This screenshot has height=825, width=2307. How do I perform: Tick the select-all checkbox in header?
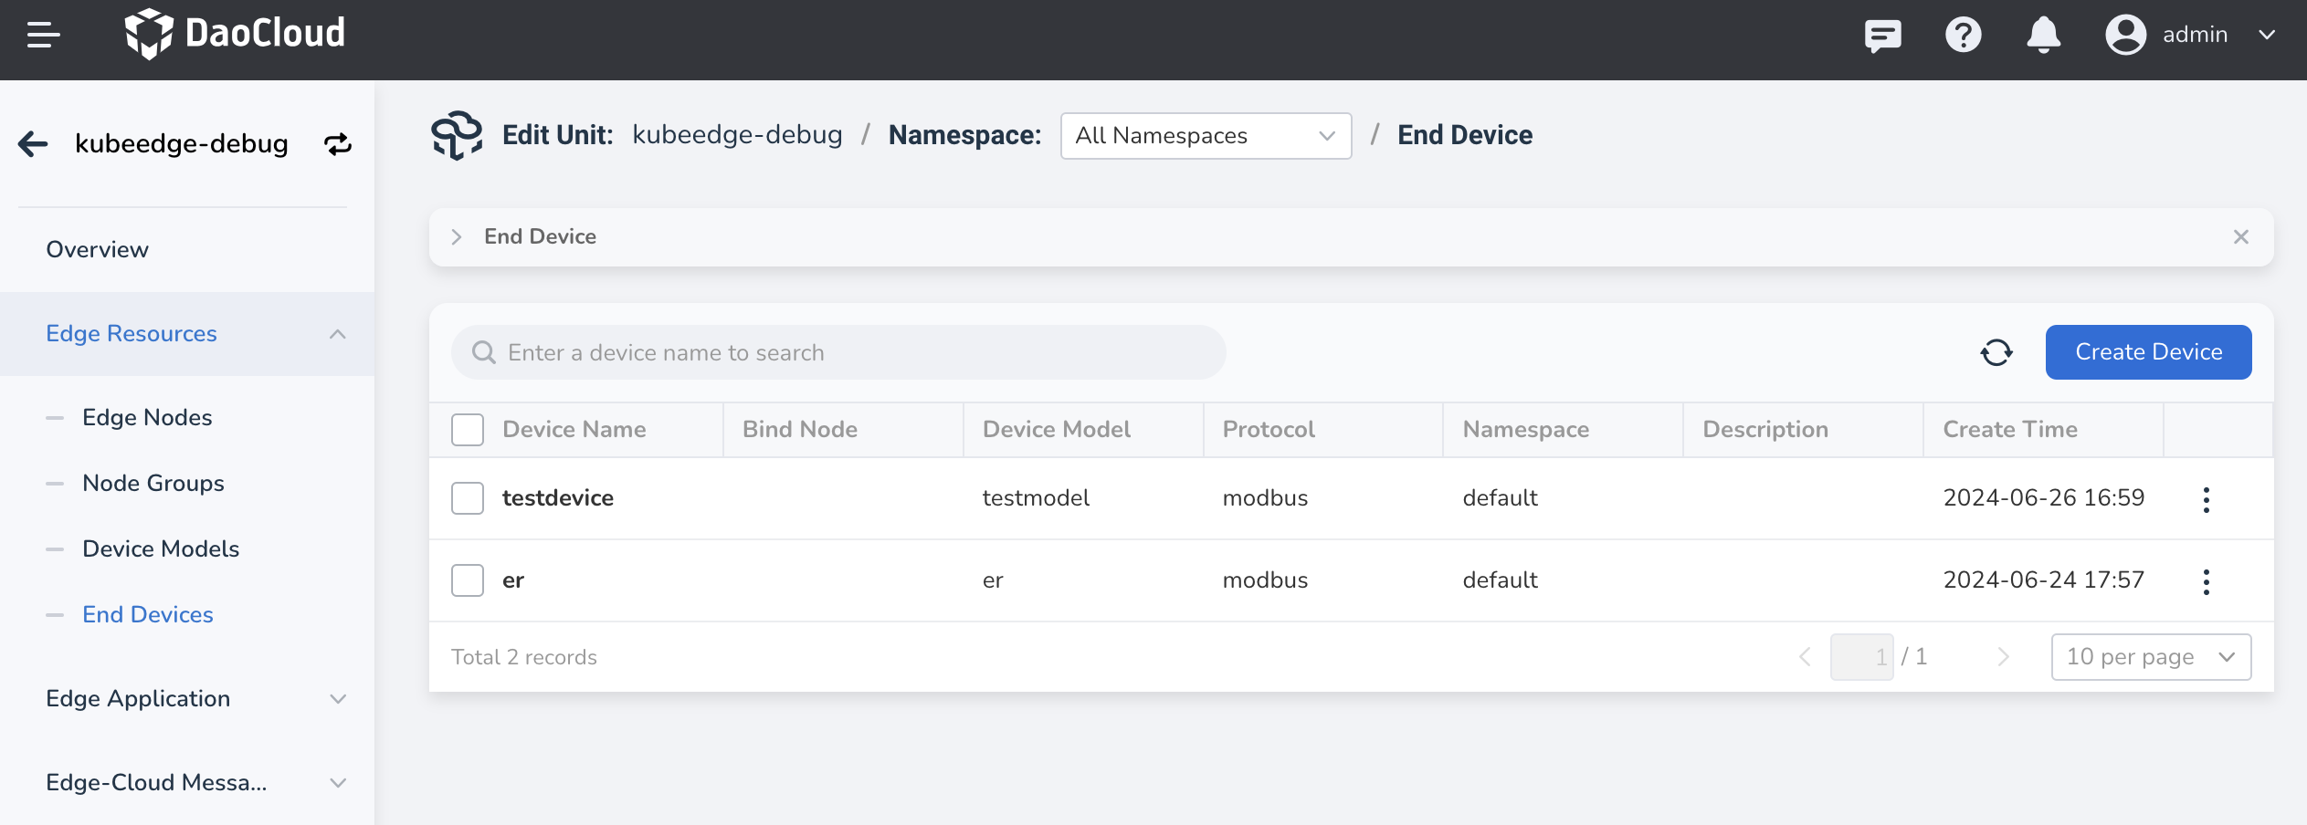[468, 430]
